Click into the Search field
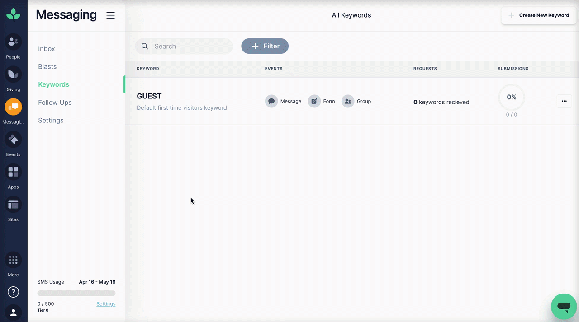Image resolution: width=579 pixels, height=322 pixels. [x=184, y=46]
